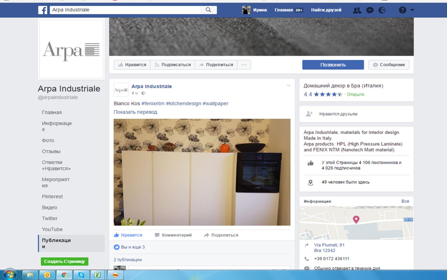Share the page with Поделиться button
447x280 pixels.
(x=216, y=65)
